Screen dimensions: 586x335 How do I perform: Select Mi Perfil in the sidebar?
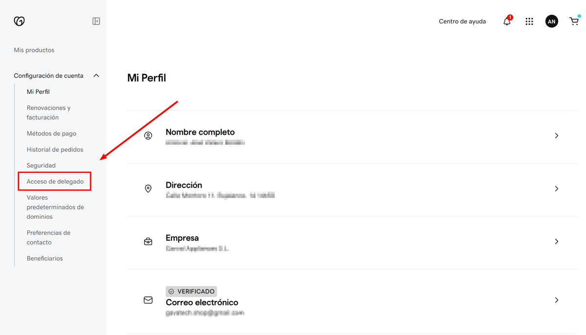click(x=38, y=91)
